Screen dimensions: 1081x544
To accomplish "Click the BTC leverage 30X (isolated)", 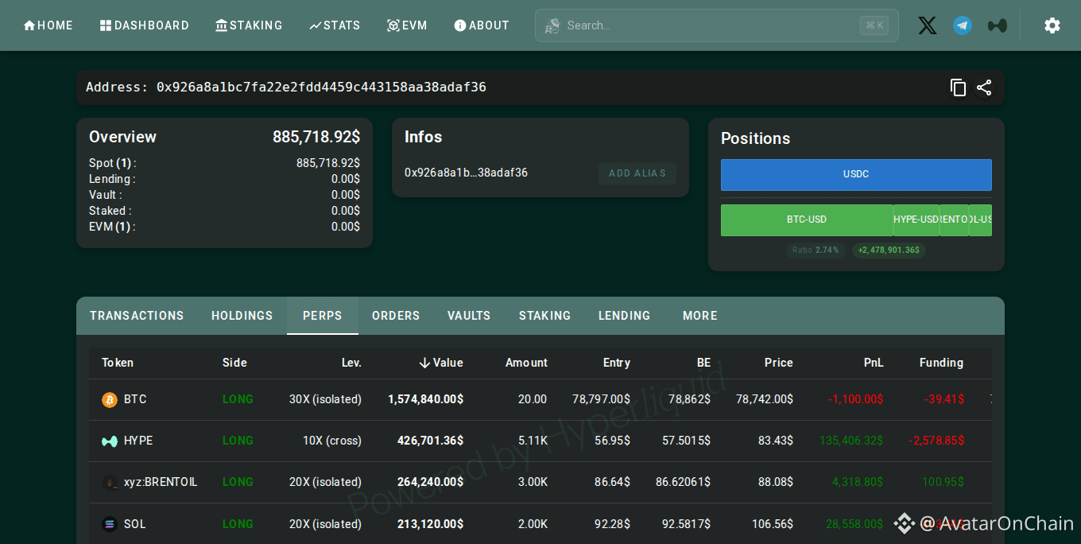I will click(x=325, y=399).
